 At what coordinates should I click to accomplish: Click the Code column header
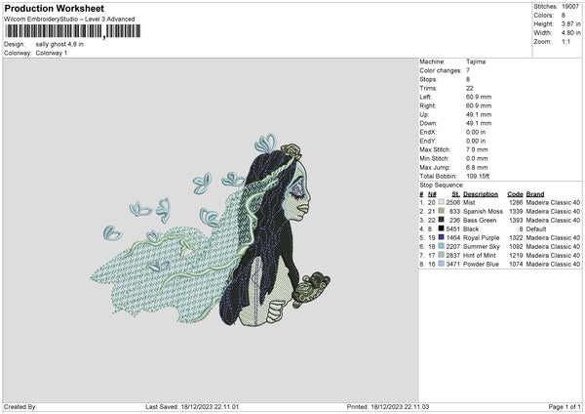(x=515, y=192)
